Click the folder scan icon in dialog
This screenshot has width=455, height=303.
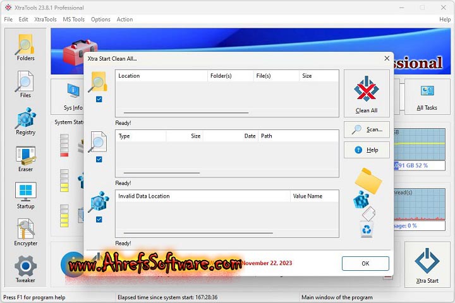[99, 82]
